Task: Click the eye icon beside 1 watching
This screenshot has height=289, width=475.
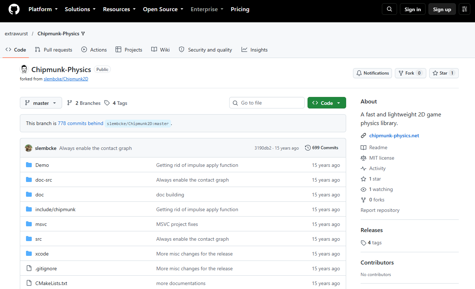Action: (x=363, y=189)
